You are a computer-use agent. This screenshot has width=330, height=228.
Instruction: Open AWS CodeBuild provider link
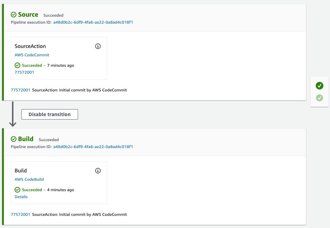pyautogui.click(x=29, y=179)
